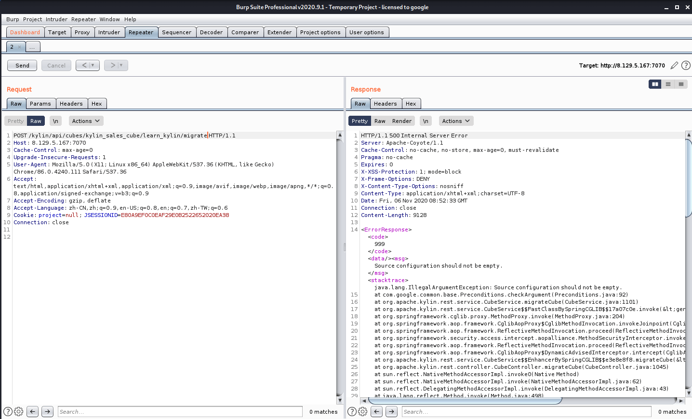Expand the request Actions dropdown

point(86,121)
